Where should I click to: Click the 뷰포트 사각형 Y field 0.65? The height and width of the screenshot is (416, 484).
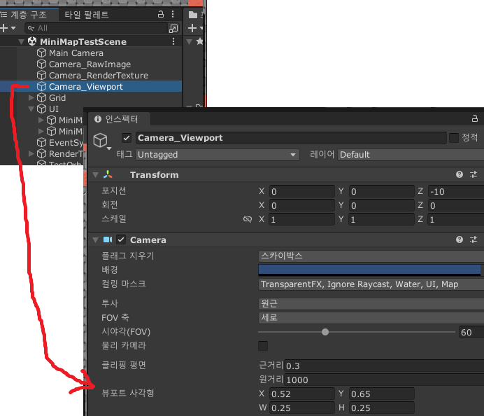coord(381,394)
